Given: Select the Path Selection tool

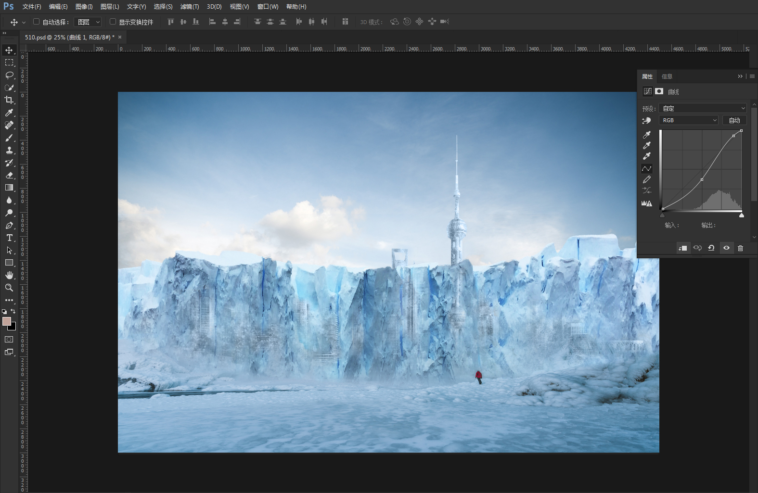Looking at the screenshot, I should coord(9,250).
